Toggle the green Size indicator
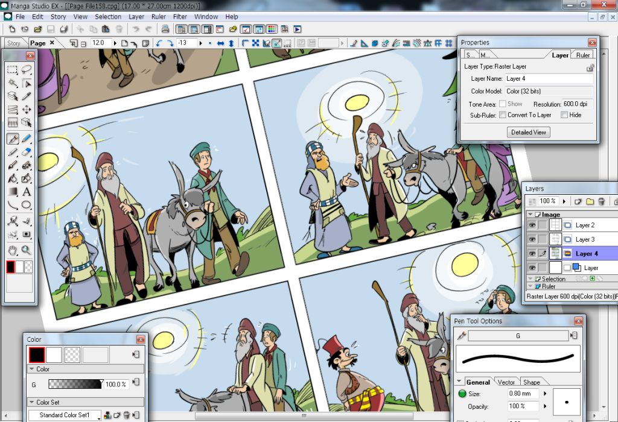 (462, 393)
